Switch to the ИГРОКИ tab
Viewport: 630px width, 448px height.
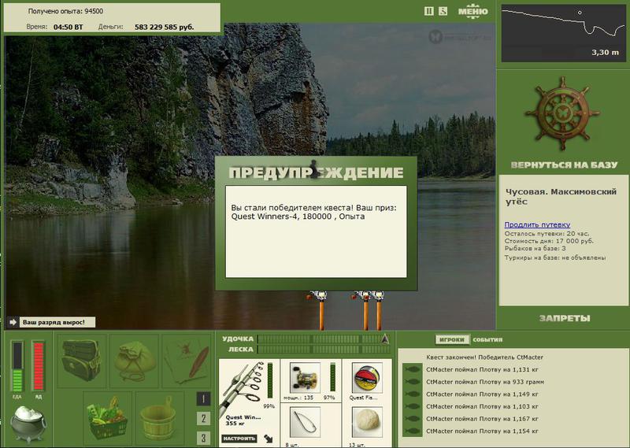pos(452,340)
